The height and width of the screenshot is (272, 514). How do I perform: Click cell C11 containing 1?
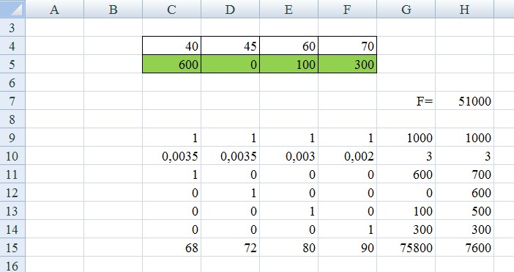pyautogui.click(x=172, y=174)
